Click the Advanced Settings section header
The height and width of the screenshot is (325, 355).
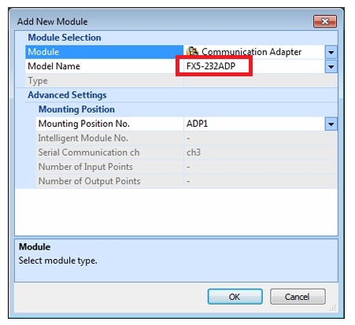pos(67,95)
